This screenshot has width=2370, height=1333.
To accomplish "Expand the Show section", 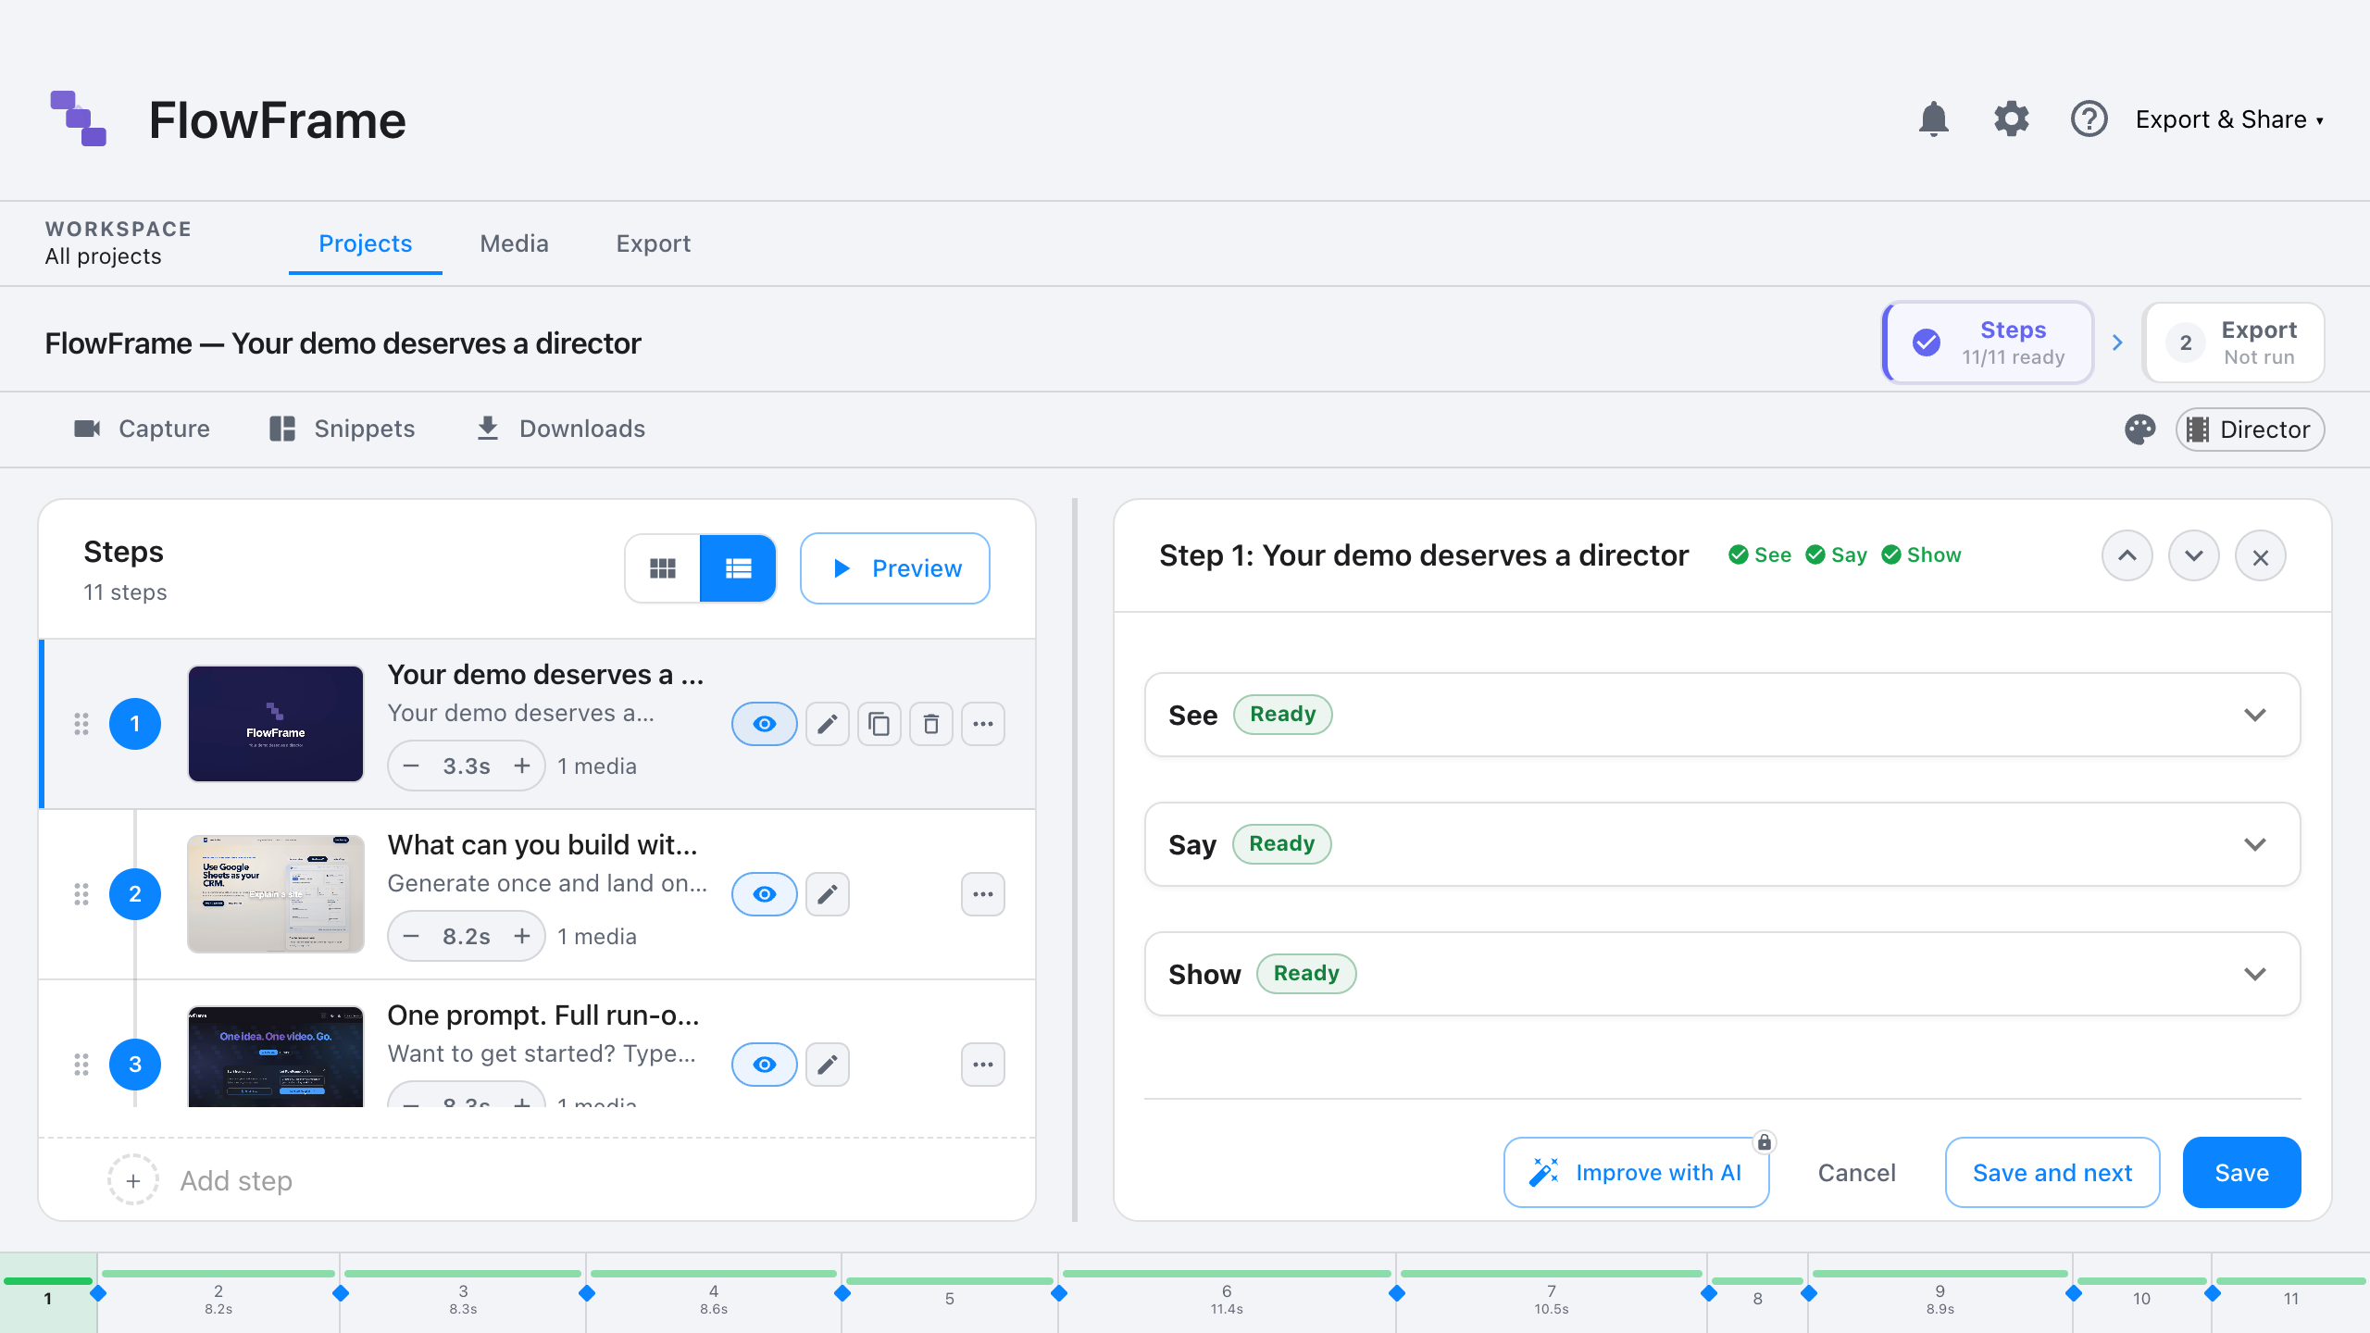I will tap(1723, 974).
